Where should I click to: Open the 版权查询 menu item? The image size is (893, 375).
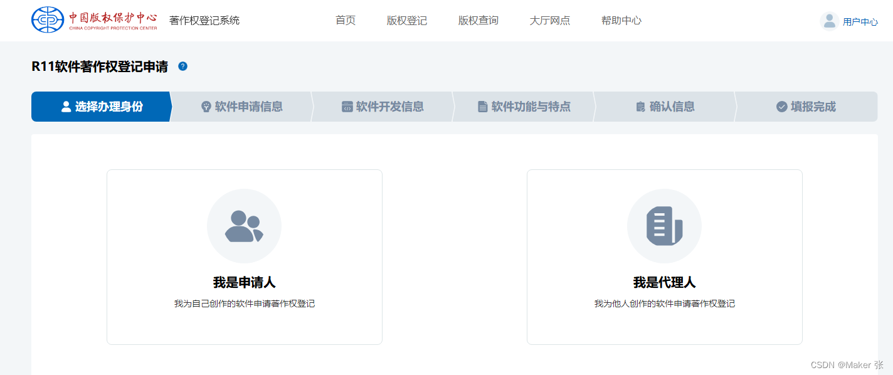[x=478, y=21]
